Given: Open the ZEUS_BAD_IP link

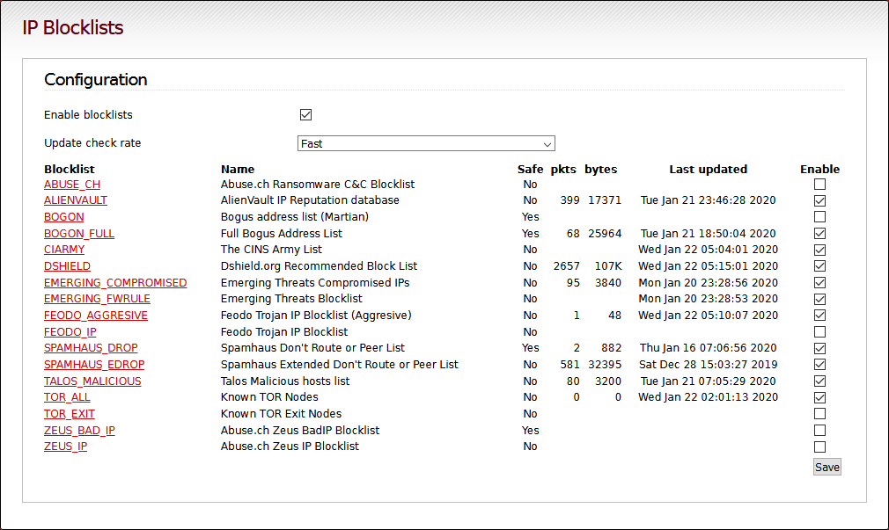Looking at the screenshot, I should pos(79,431).
